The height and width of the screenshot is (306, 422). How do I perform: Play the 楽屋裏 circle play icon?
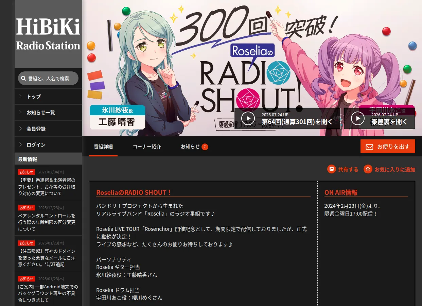[358, 118]
